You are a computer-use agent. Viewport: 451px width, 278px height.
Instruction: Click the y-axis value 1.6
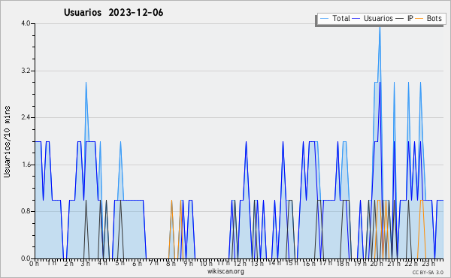26,165
